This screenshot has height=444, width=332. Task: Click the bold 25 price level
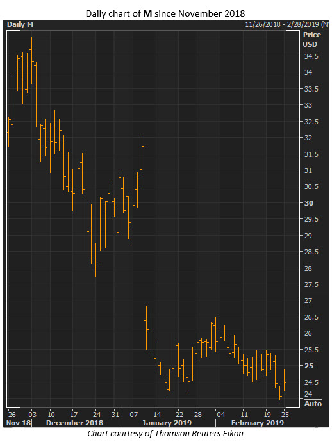pos(309,366)
